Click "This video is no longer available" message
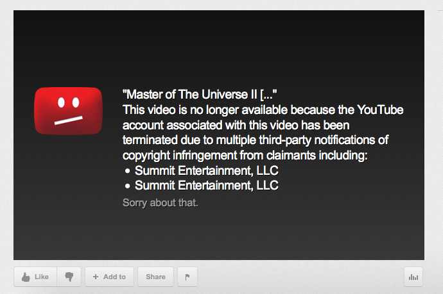The height and width of the screenshot is (294, 443). click(205, 110)
